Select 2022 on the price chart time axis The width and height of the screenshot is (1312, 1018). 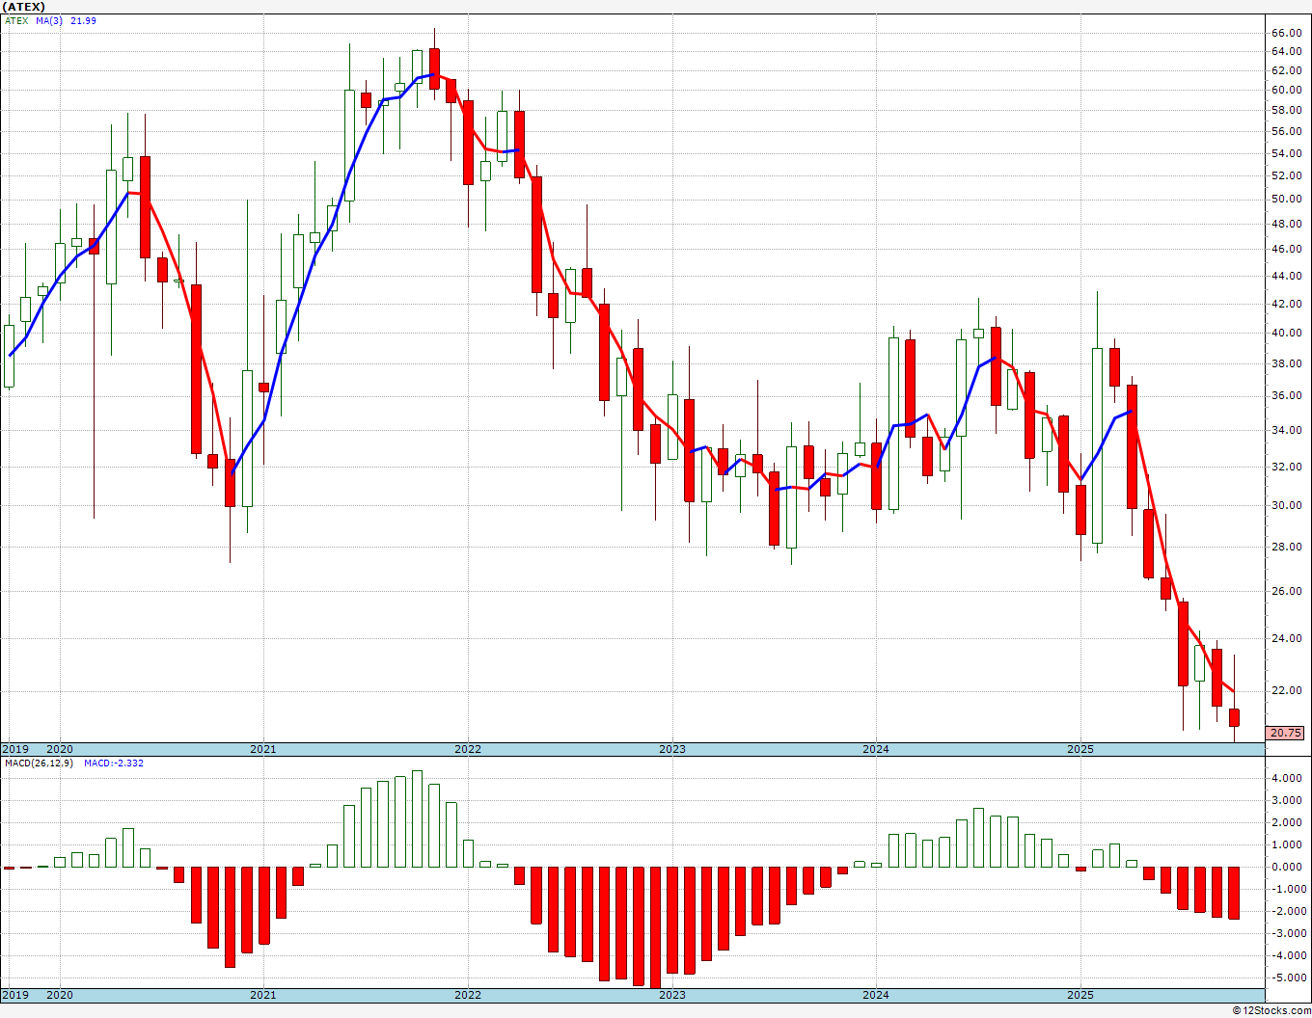(x=468, y=749)
